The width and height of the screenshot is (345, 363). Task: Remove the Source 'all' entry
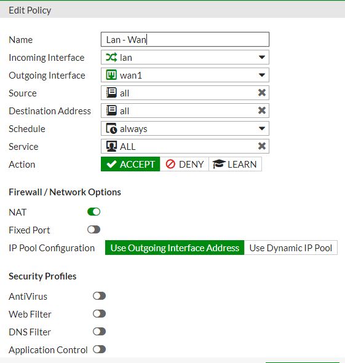pos(262,93)
